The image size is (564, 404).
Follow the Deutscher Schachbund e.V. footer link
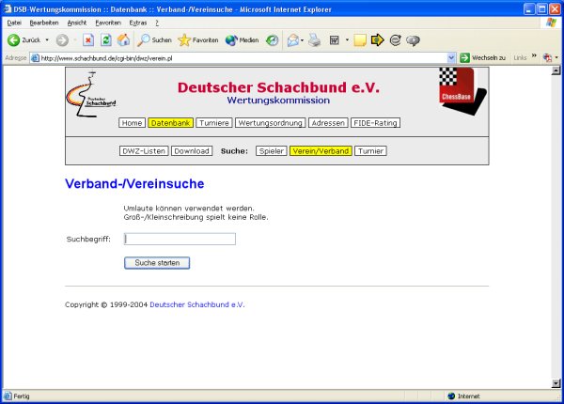pos(196,304)
